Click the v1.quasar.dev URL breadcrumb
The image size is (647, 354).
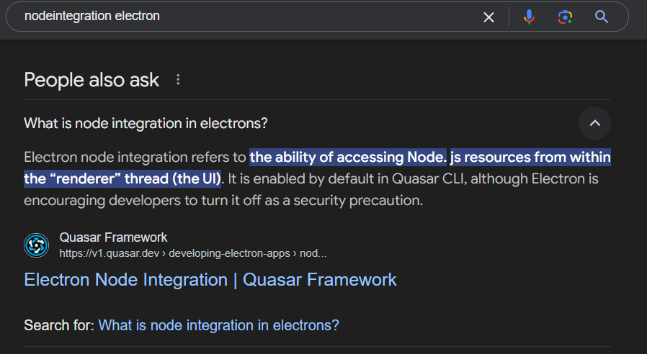(193, 253)
